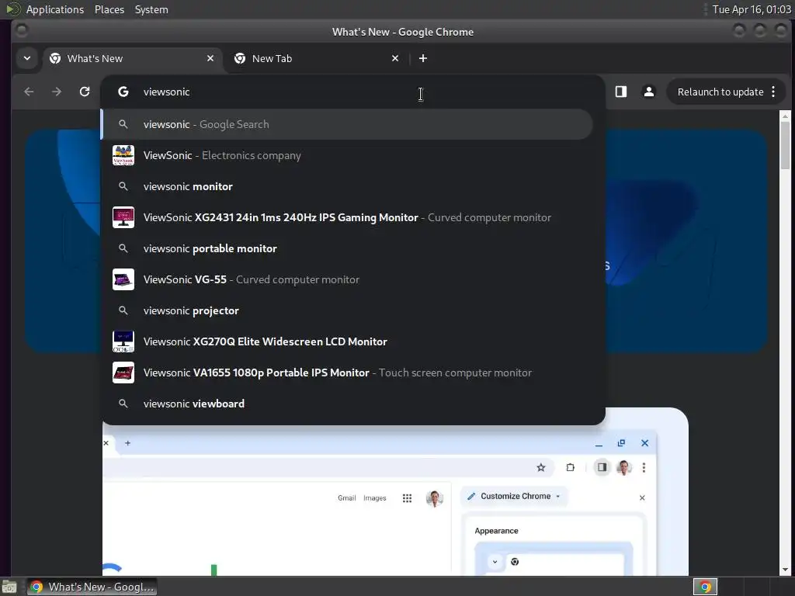Select ViewSonic XG2431 Gaming Monitor suggestion
Image resolution: width=795 pixels, height=596 pixels.
point(347,217)
